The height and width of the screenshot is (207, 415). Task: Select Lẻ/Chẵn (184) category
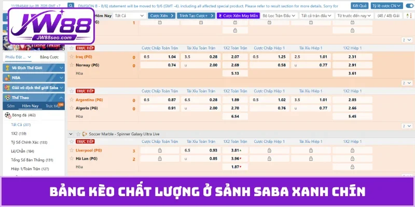click(22, 151)
